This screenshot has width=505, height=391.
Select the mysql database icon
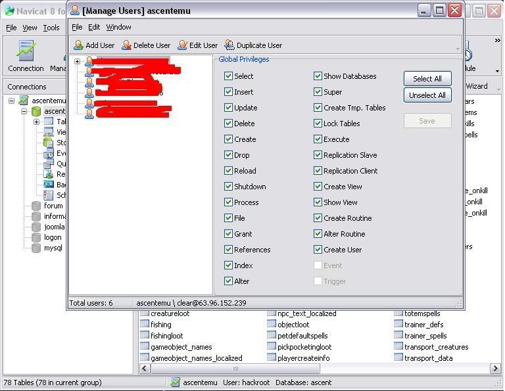pyautogui.click(x=36, y=248)
